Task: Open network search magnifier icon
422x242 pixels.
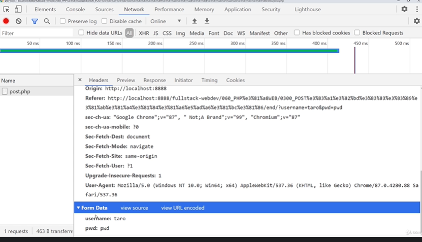Action: 47,21
